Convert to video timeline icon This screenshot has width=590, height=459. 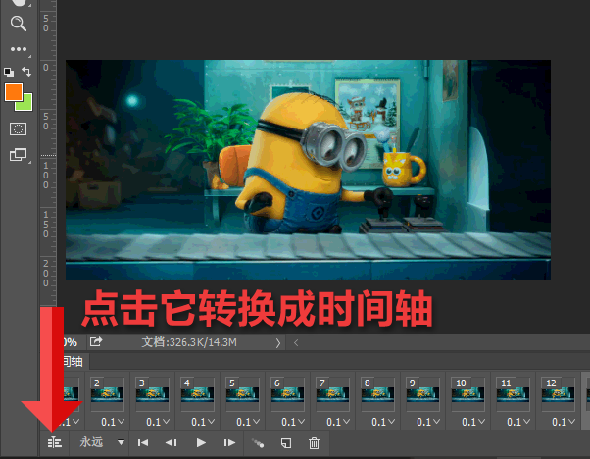(55, 442)
